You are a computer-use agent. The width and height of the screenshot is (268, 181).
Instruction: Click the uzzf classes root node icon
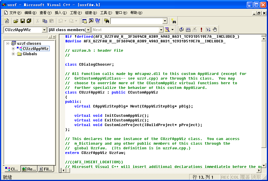14,43
